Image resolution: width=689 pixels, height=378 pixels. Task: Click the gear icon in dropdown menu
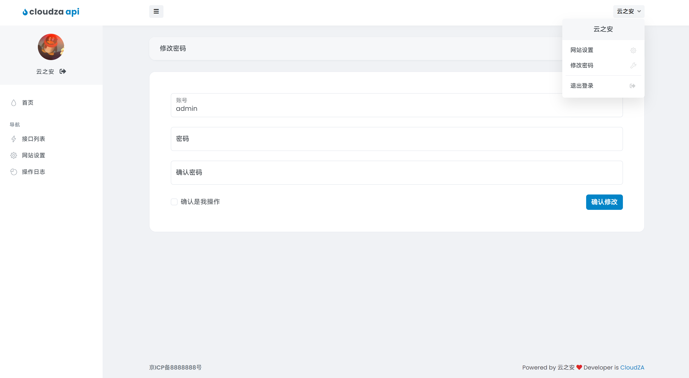tap(633, 50)
